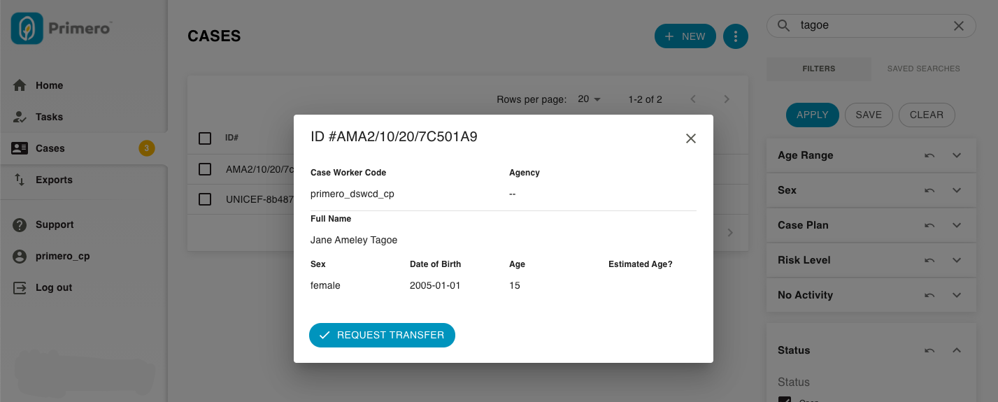Viewport: 998px width, 402px height.
Task: Click the Cases sidebar icon
Action: [20, 148]
